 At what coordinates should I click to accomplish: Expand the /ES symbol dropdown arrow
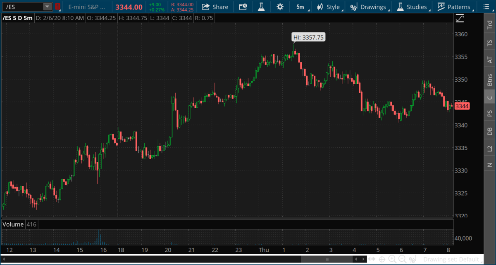(x=48, y=7)
